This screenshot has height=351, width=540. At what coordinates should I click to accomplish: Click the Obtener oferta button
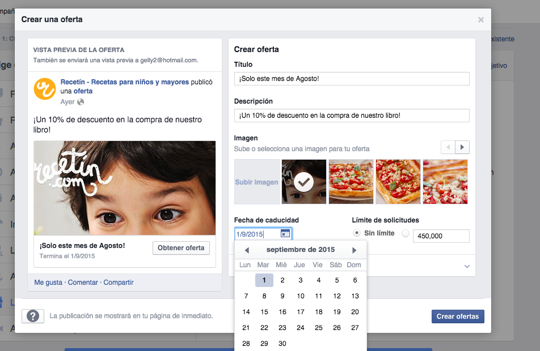coord(181,248)
